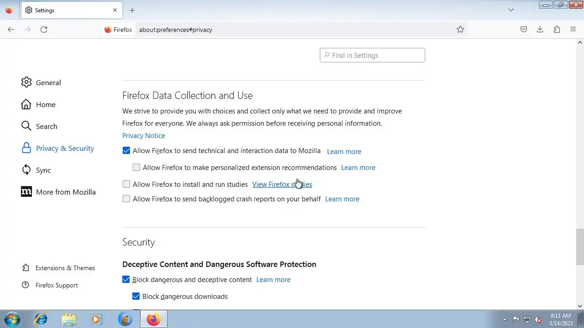This screenshot has height=328, width=584.
Task: Enable personalized extension recommendations checkbox
Action: [136, 168]
